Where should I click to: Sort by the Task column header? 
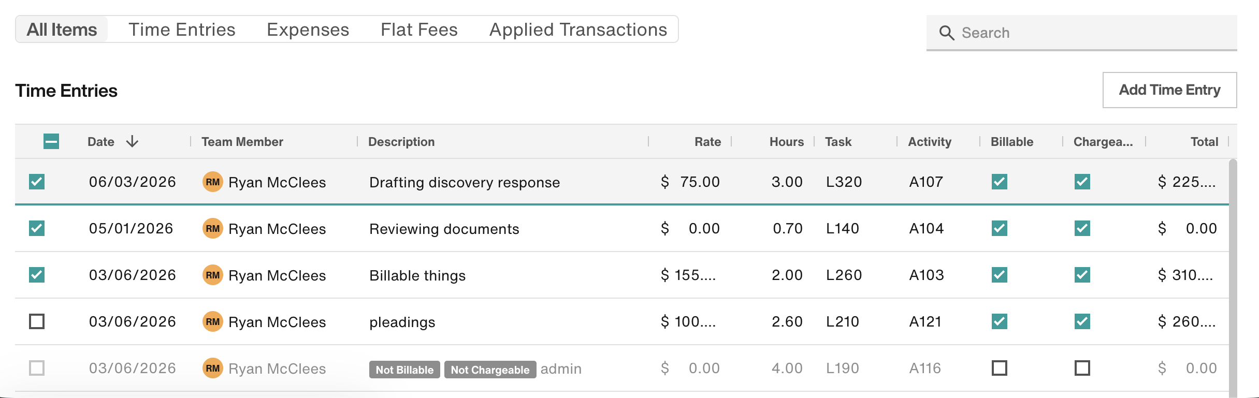tap(838, 142)
